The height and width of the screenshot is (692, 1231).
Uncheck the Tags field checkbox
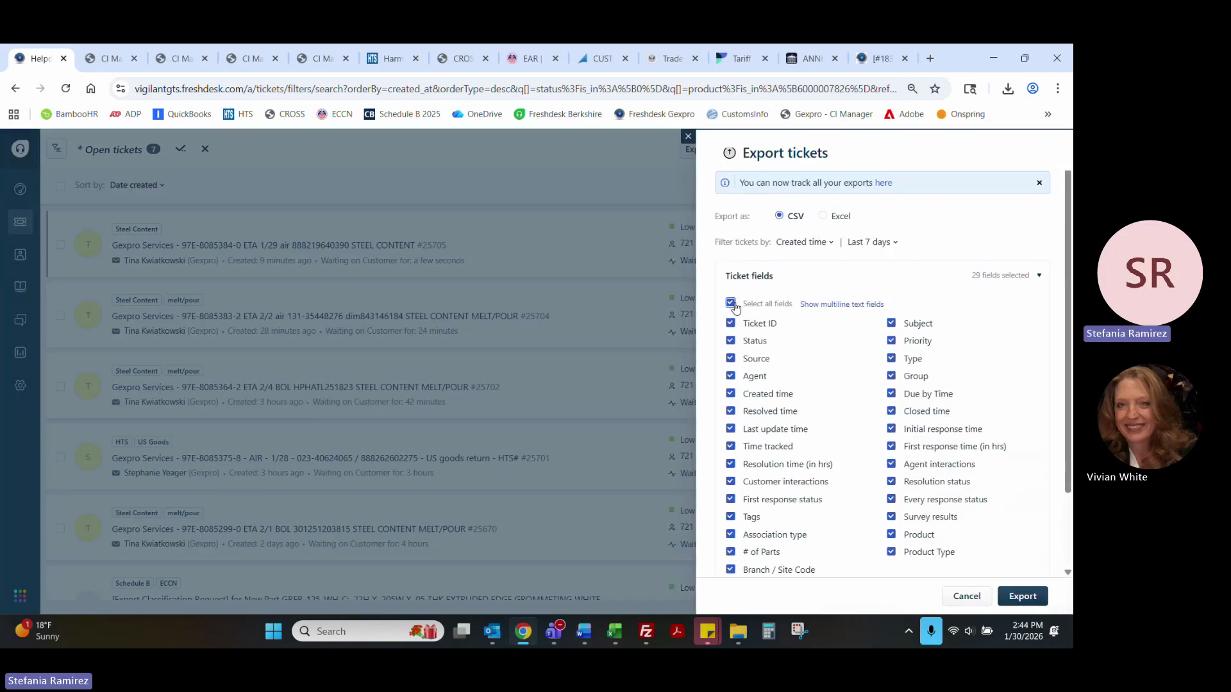730,516
